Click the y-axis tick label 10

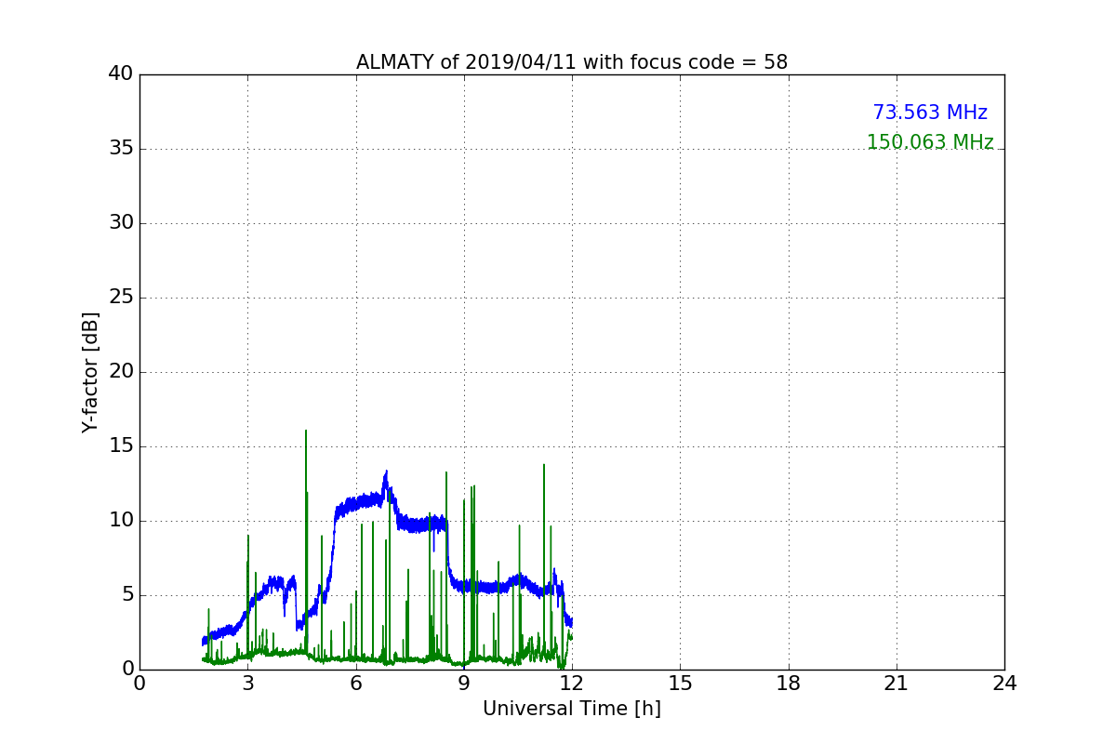tap(121, 521)
